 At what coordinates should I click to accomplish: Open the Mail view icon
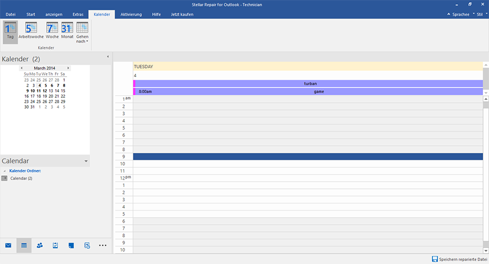pyautogui.click(x=8, y=245)
